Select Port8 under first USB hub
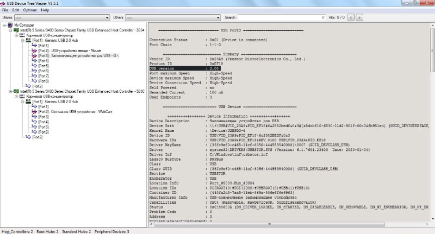 click(43, 81)
